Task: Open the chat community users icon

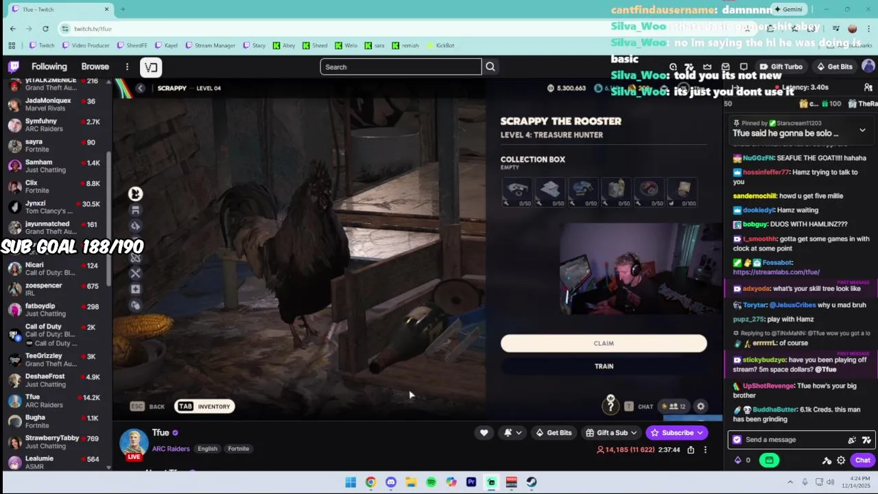Action: (868, 87)
